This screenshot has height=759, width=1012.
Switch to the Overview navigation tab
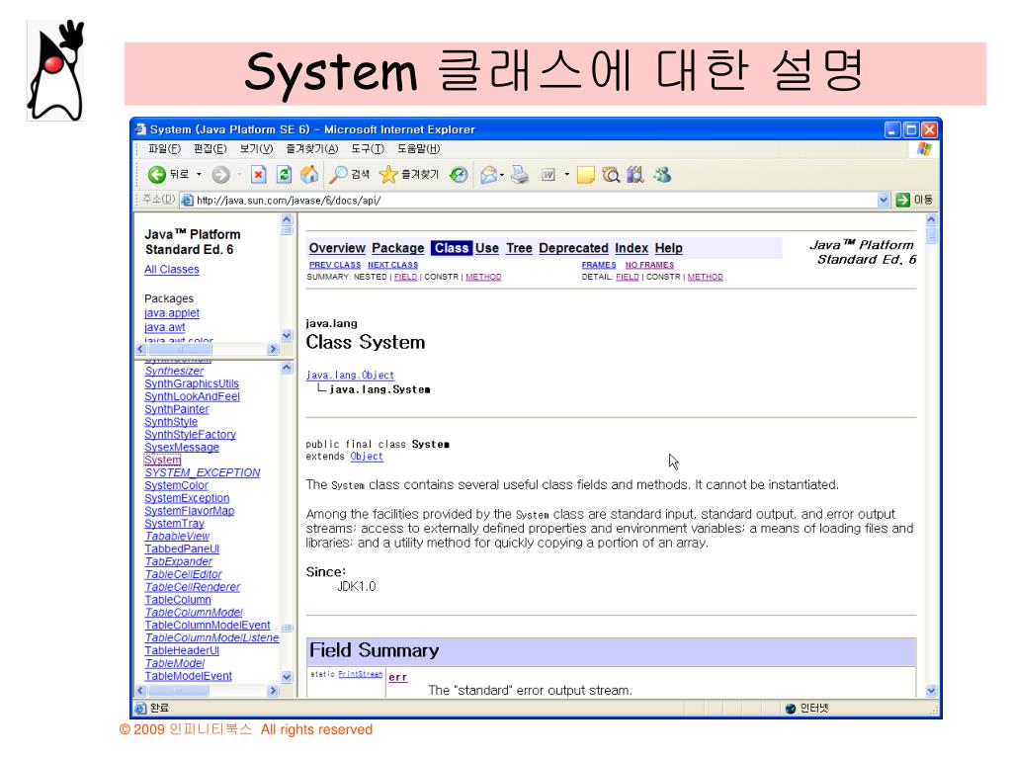click(337, 248)
